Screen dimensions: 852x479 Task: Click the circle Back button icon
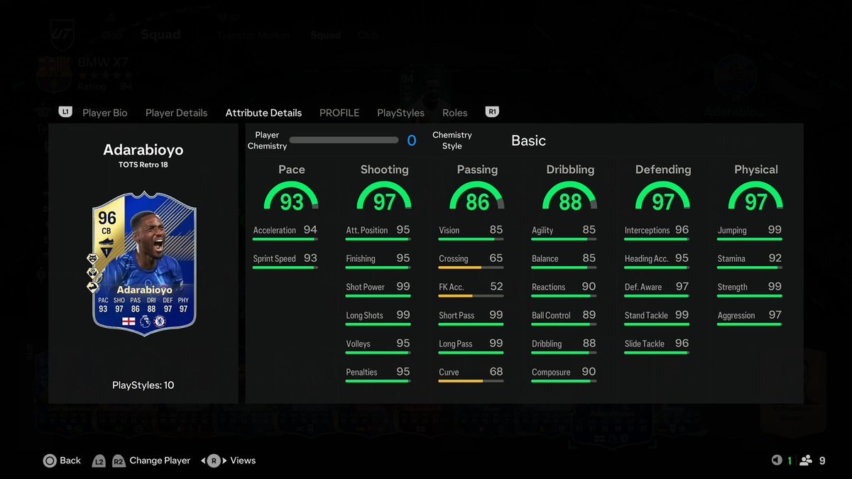tap(50, 461)
